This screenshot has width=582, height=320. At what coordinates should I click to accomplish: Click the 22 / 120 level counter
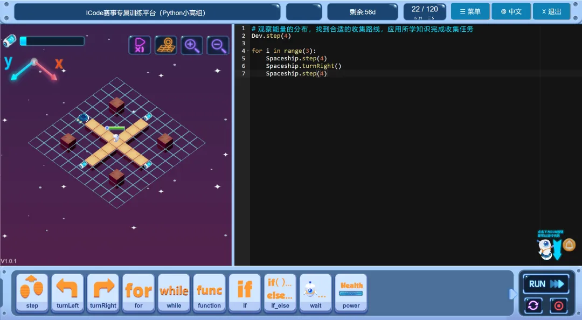pos(425,12)
